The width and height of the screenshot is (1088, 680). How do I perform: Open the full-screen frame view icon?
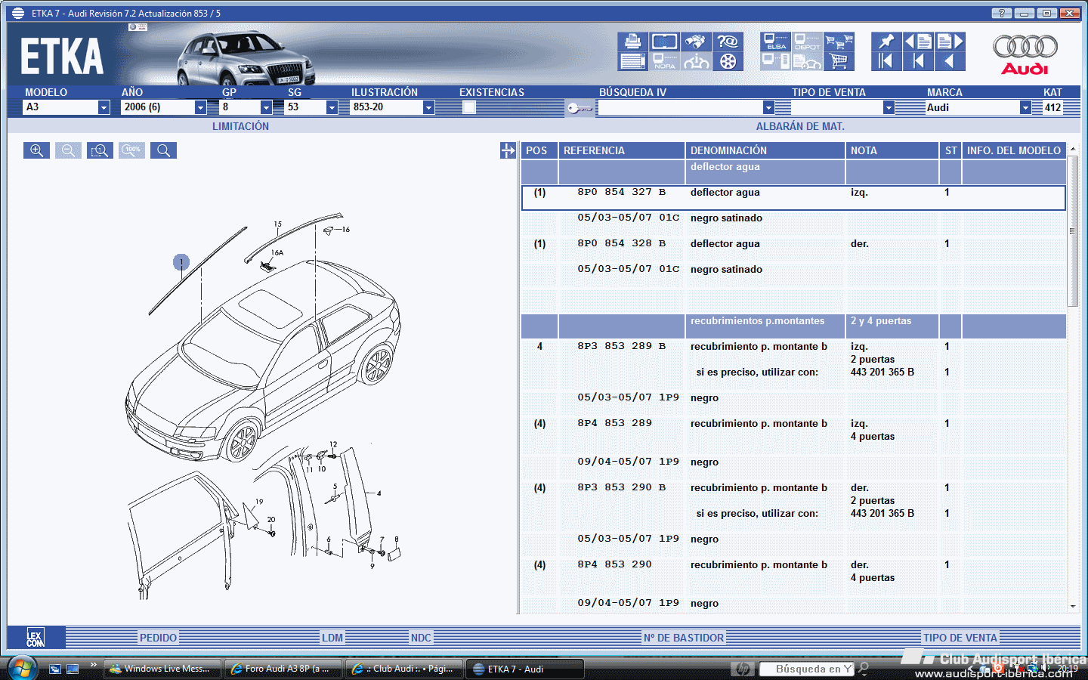click(x=665, y=42)
